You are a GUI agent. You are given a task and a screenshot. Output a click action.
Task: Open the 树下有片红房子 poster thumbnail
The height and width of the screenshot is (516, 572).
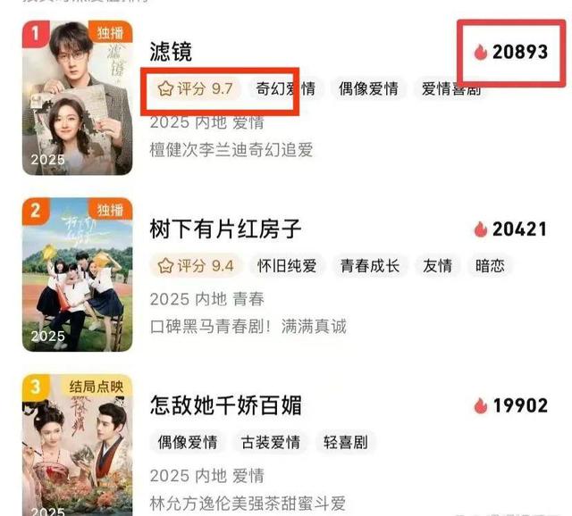point(78,275)
